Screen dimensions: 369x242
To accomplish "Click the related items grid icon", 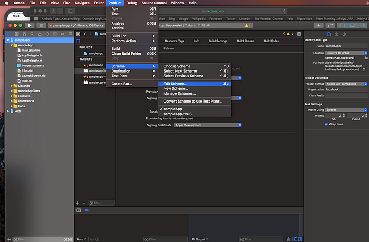I will (x=79, y=34).
